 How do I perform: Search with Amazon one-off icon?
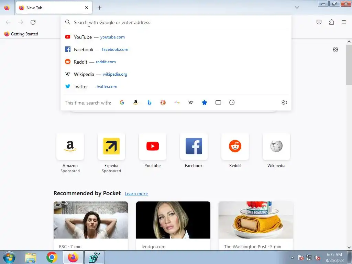tap(135, 102)
